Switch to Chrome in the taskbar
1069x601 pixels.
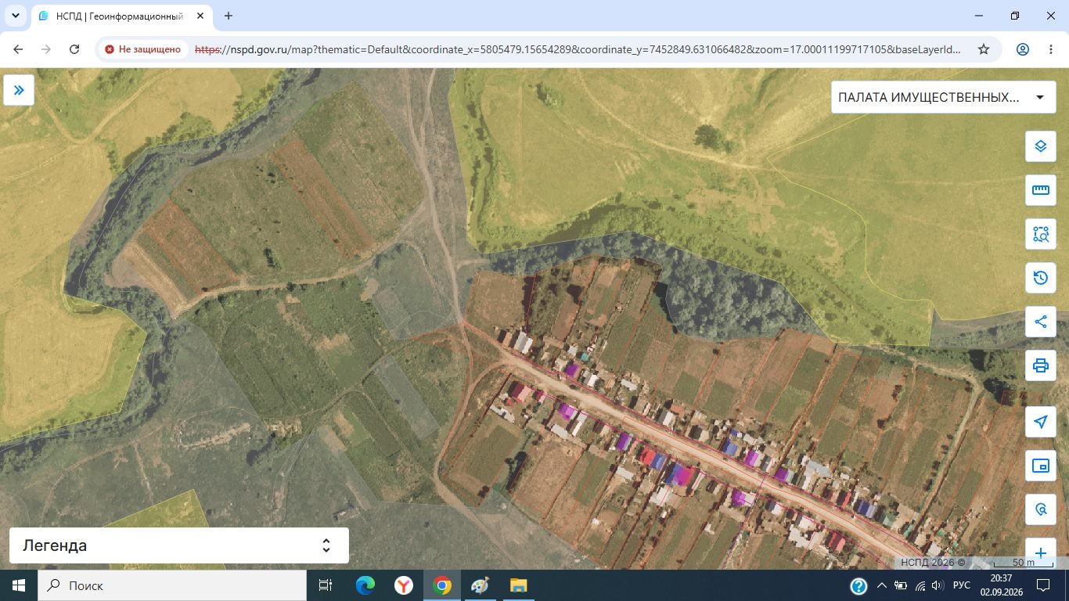442,585
